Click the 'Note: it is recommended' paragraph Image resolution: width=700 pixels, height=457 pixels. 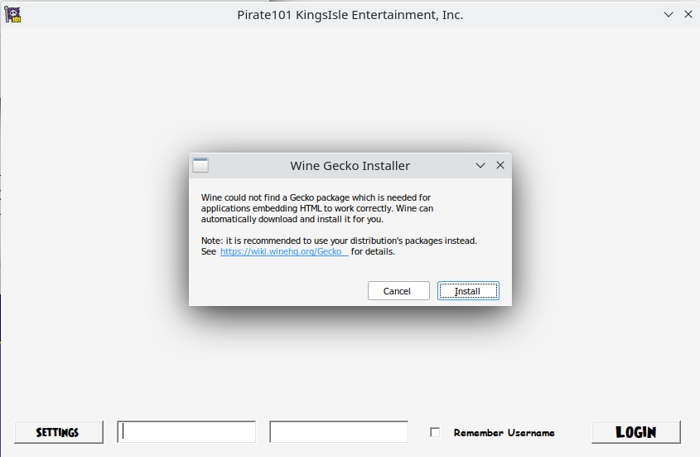[339, 241]
